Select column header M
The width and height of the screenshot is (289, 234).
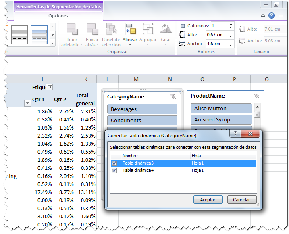(x=136, y=79)
